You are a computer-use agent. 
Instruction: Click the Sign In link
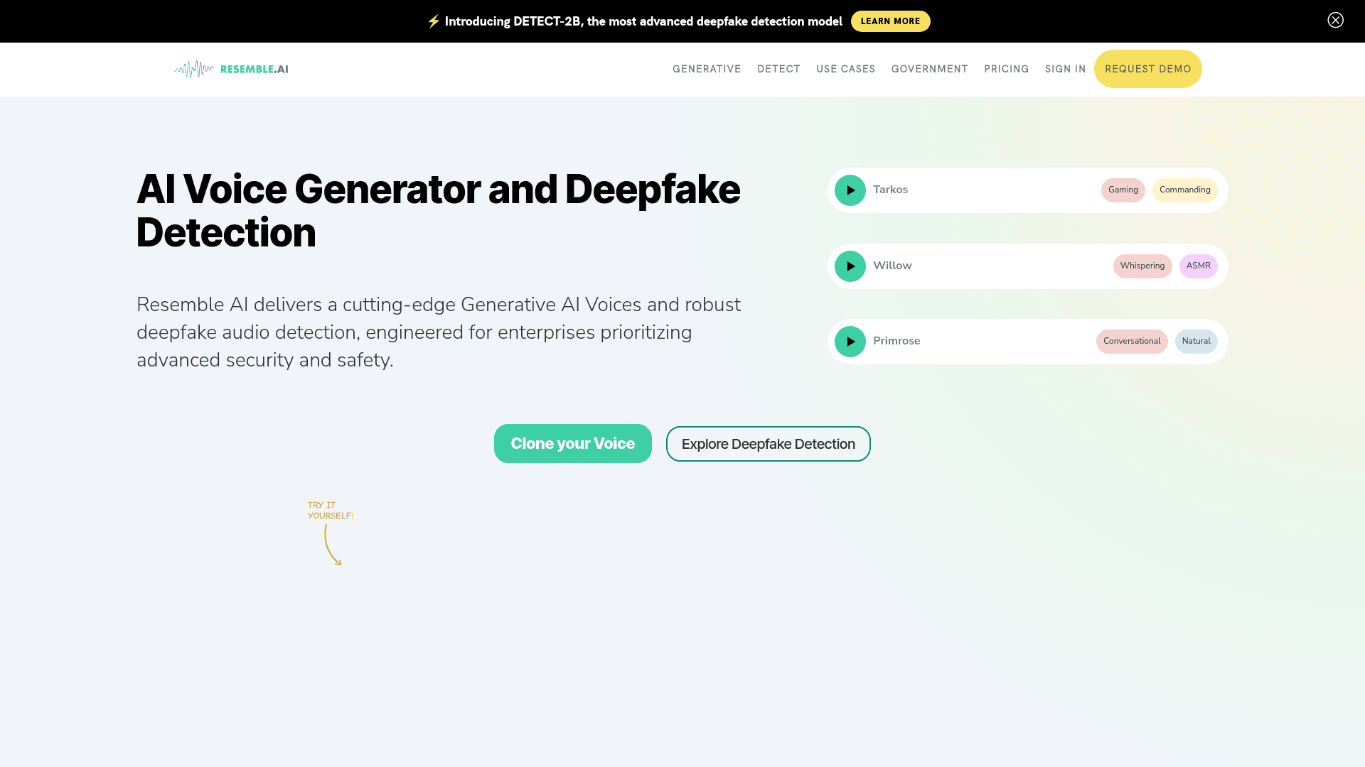click(1065, 69)
